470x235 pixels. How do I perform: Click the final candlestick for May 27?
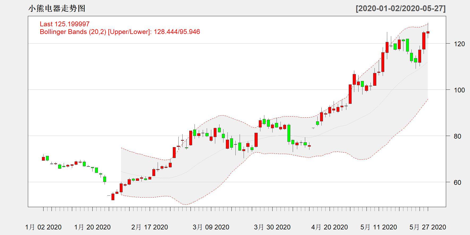coord(428,32)
